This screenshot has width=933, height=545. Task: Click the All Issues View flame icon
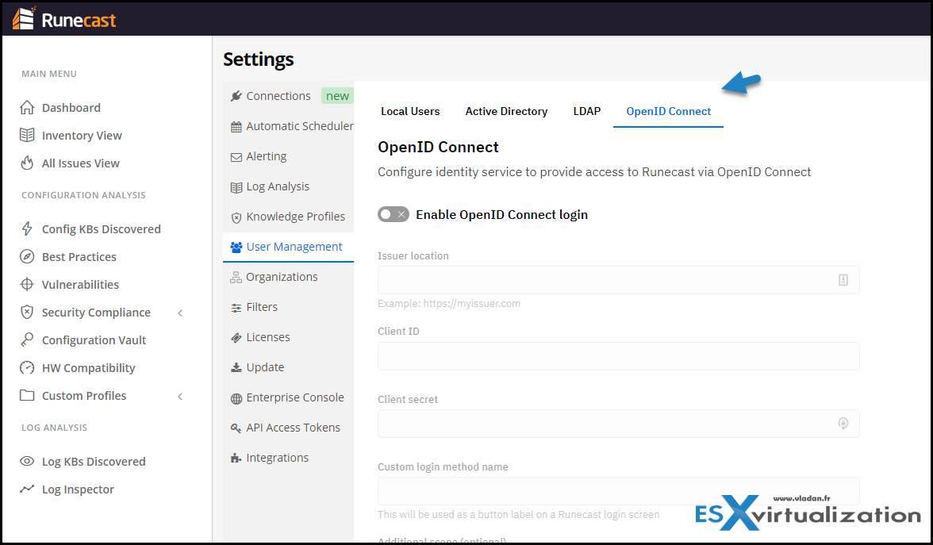pyautogui.click(x=27, y=163)
